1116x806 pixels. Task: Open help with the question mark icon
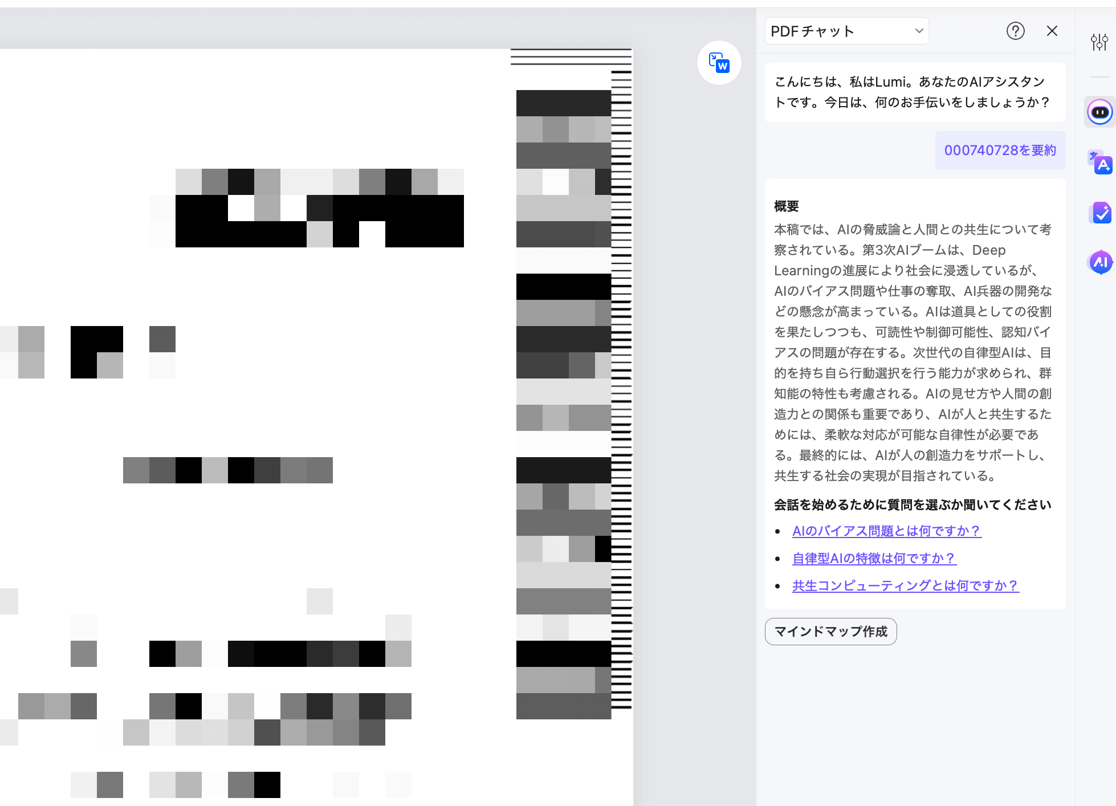pos(1015,31)
